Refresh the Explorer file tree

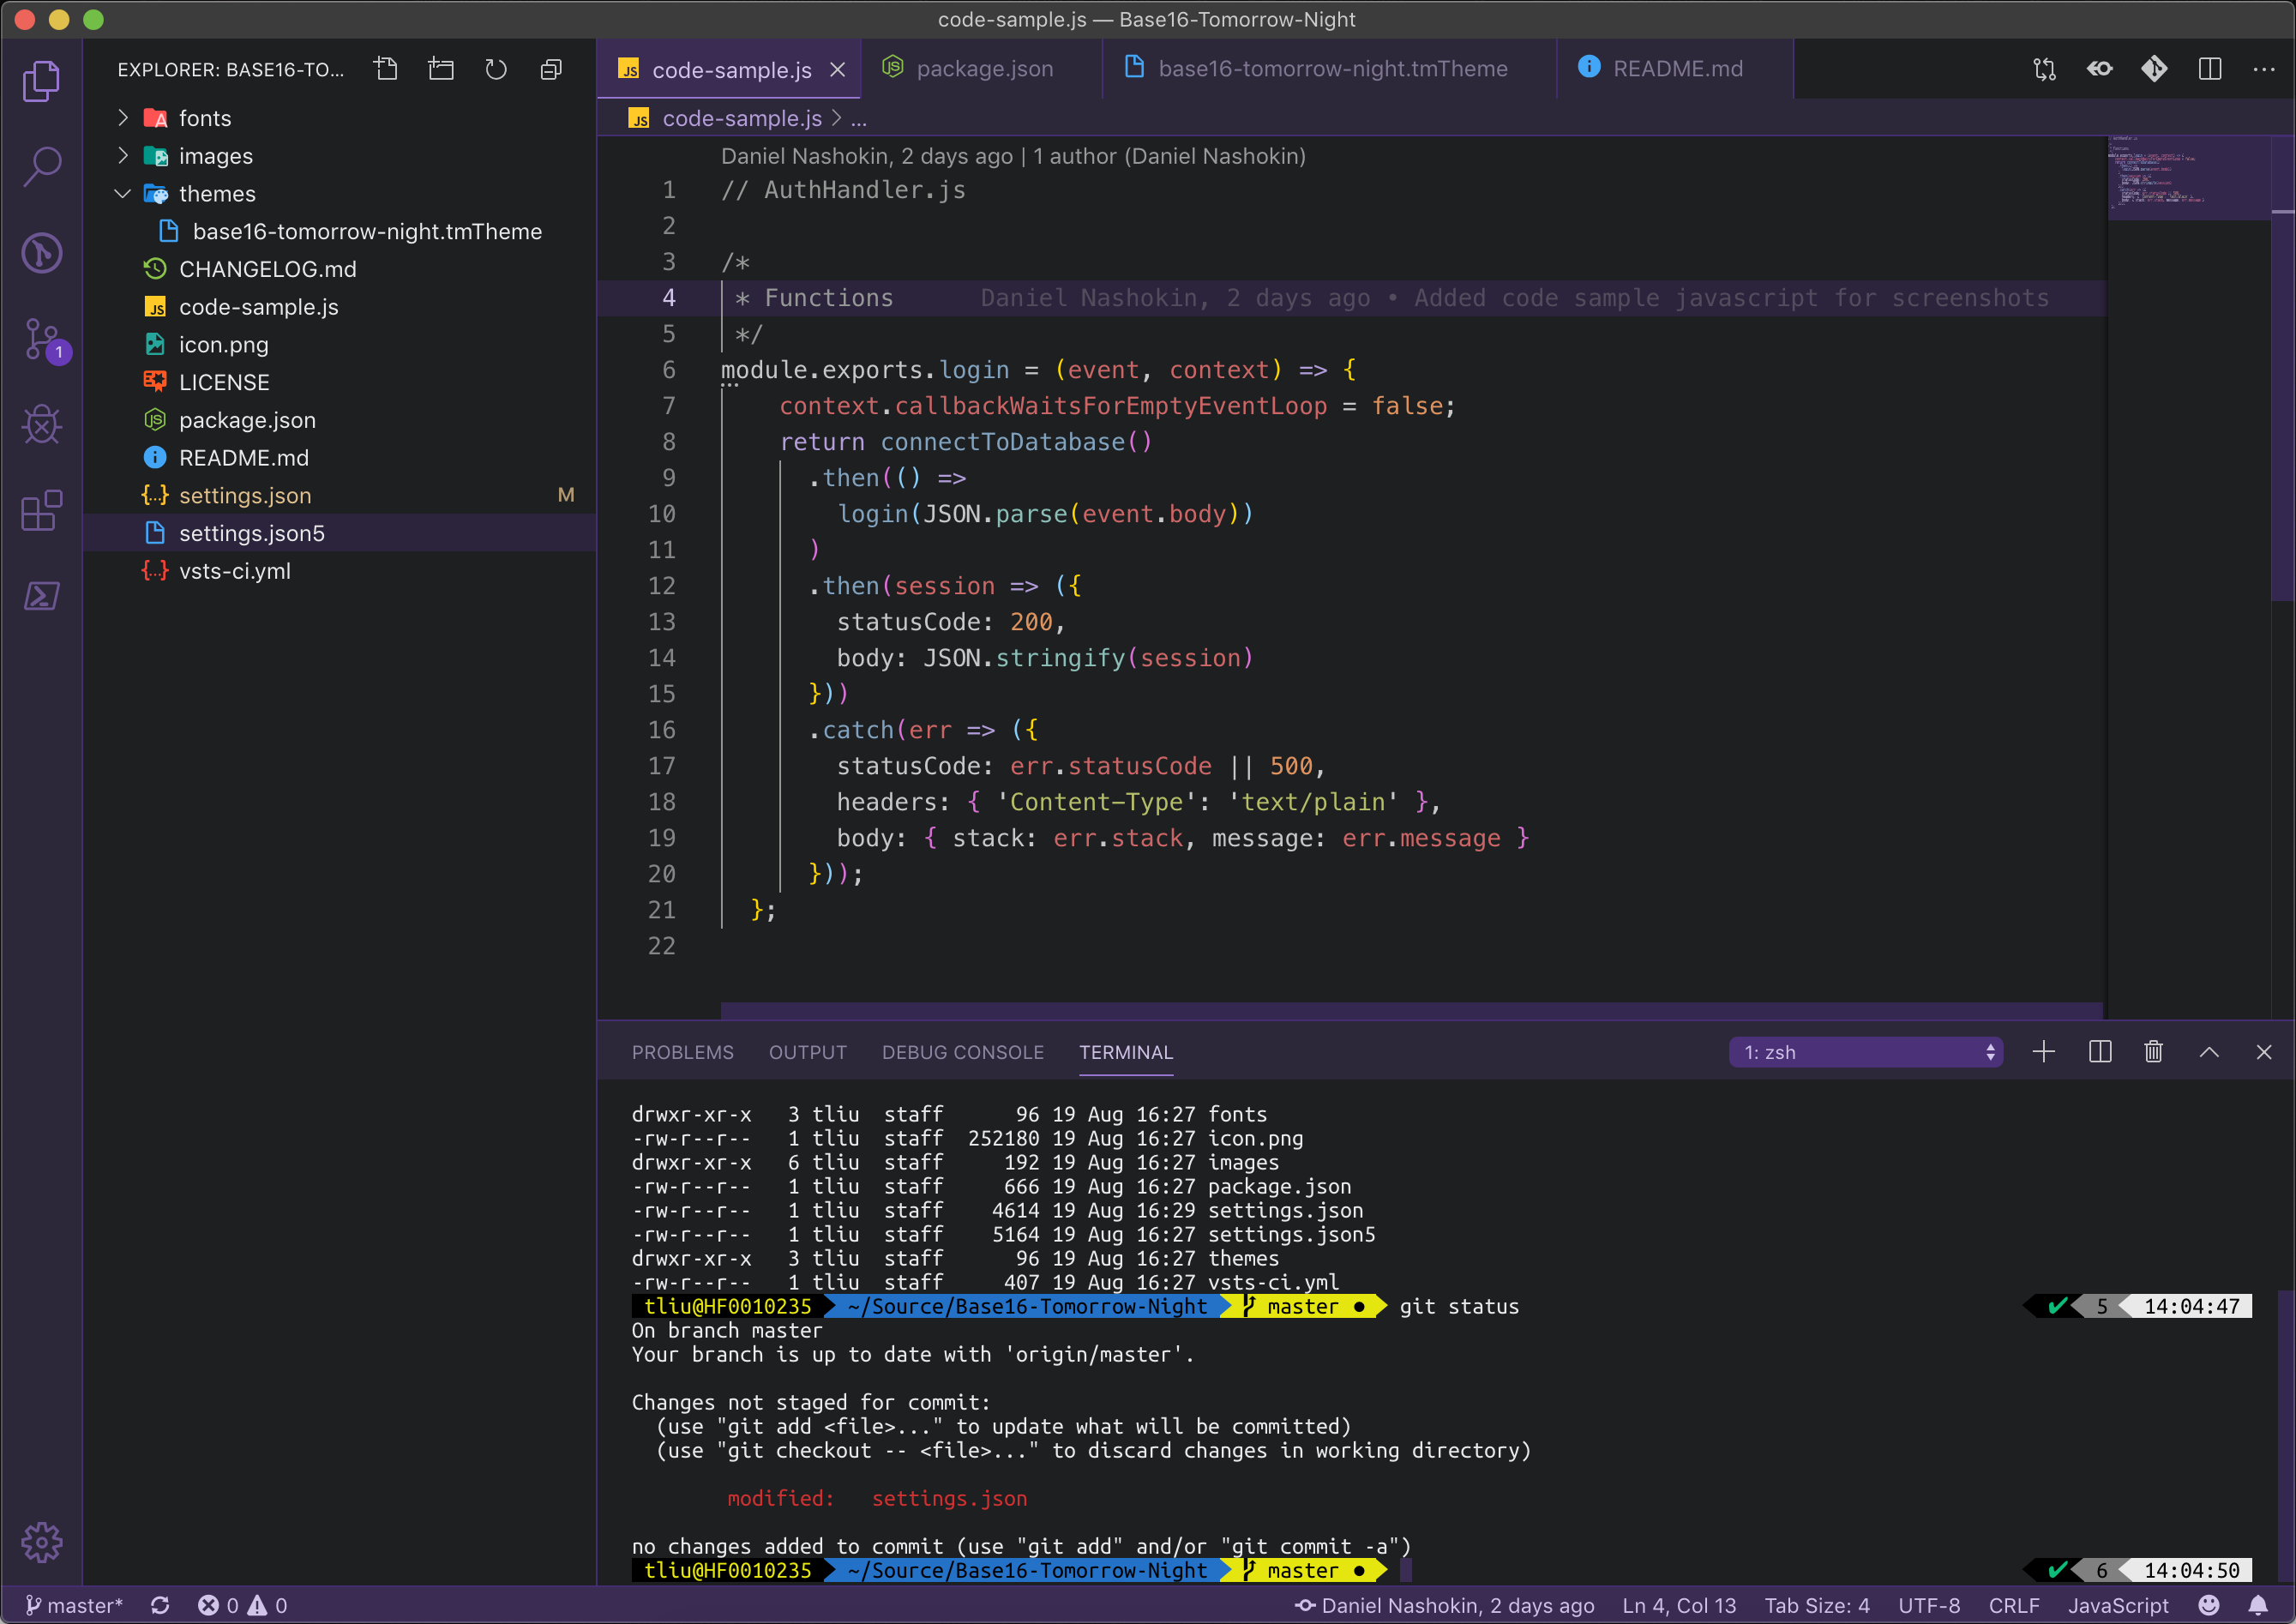click(x=496, y=69)
